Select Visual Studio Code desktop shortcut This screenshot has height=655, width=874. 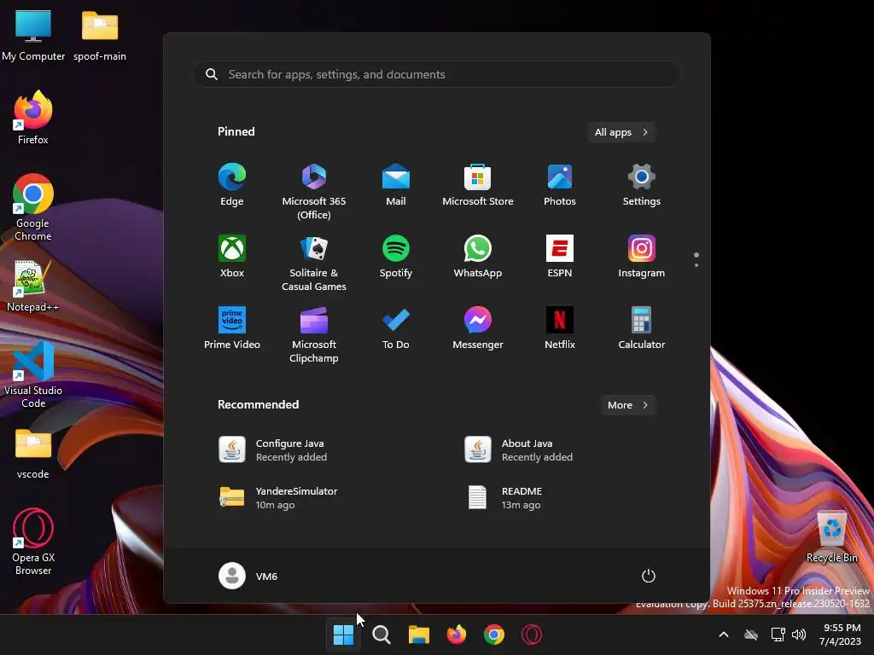33,375
